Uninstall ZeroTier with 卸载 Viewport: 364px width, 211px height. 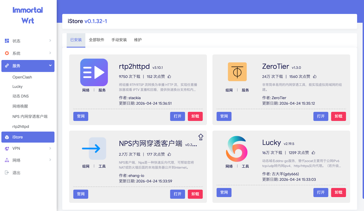[x=339, y=116]
